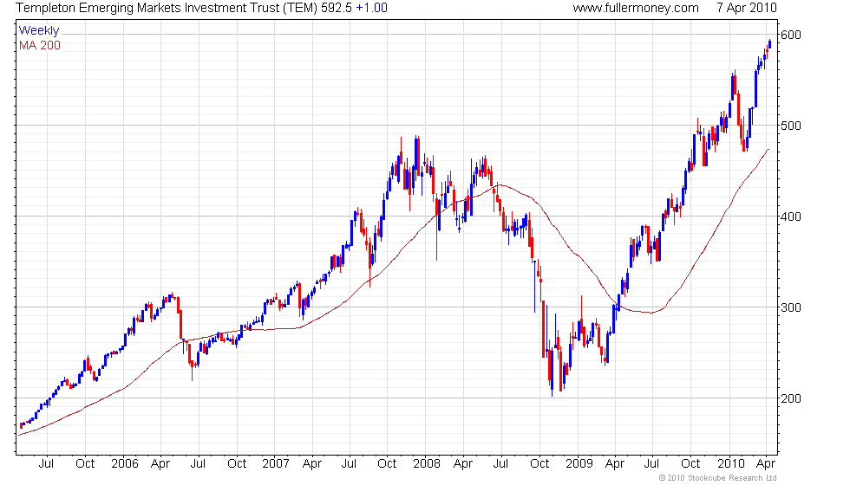Click the 300 price axis label
The width and height of the screenshot is (850, 485).
[x=790, y=307]
